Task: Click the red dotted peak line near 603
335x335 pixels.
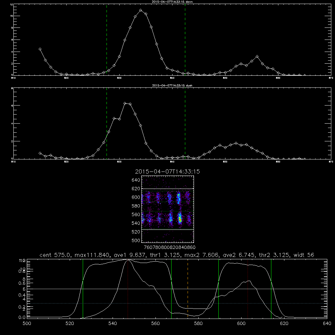Action: [248, 288]
